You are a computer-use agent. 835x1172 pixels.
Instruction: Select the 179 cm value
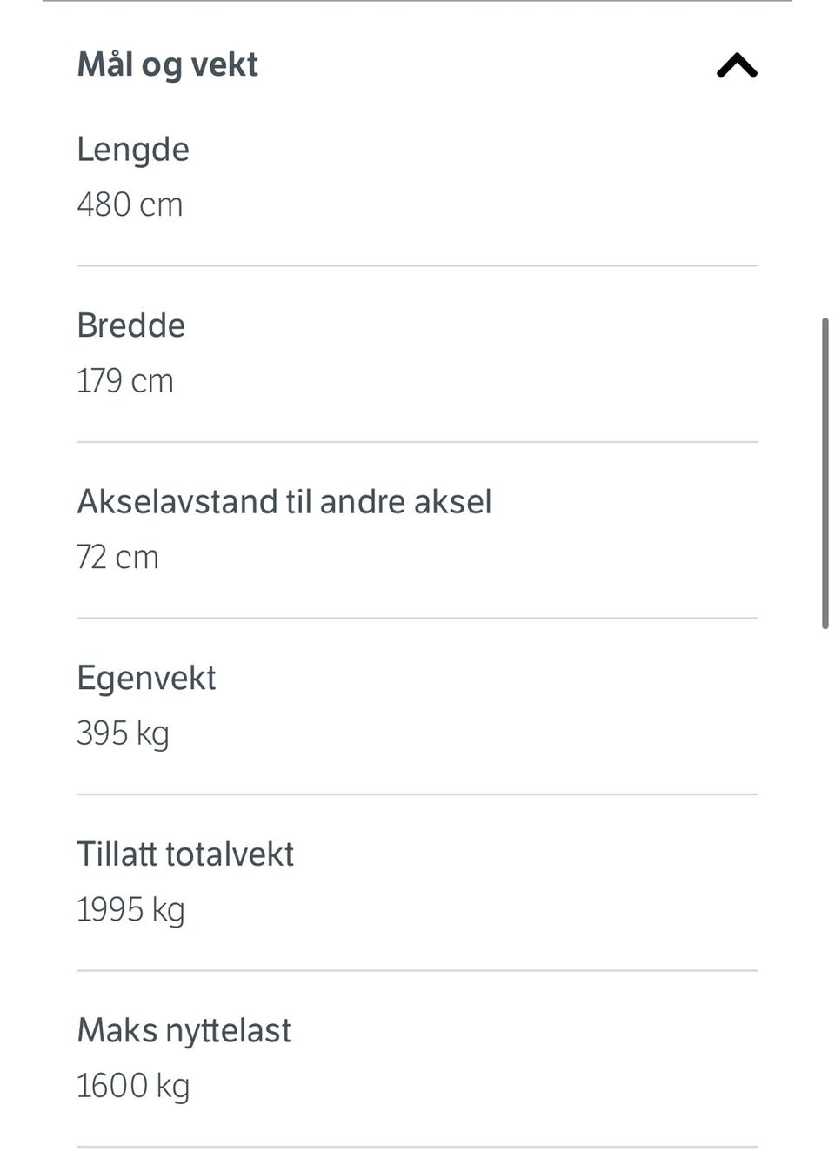(125, 381)
